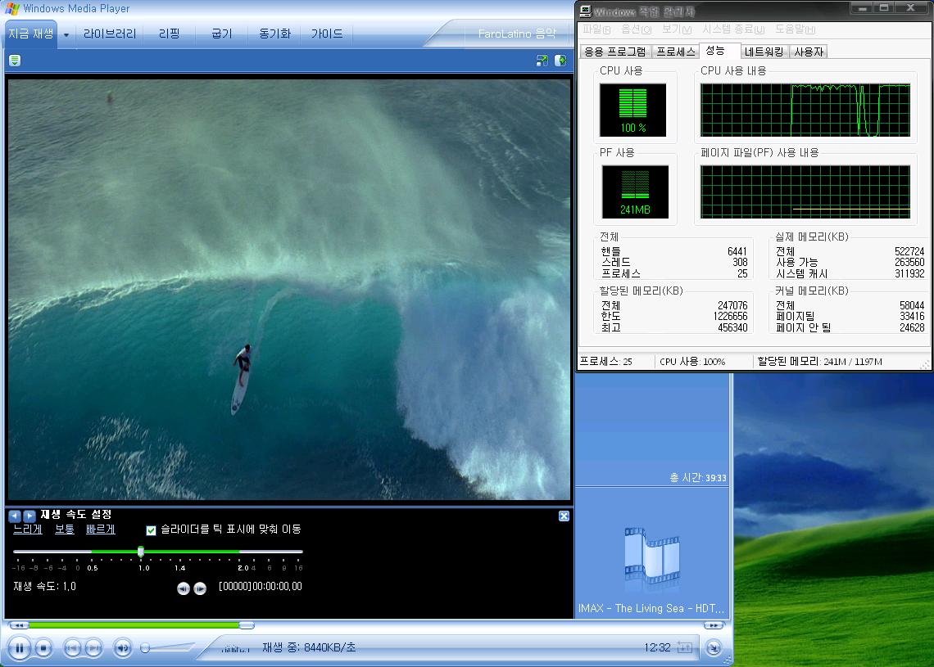Mute the player sound

click(122, 648)
